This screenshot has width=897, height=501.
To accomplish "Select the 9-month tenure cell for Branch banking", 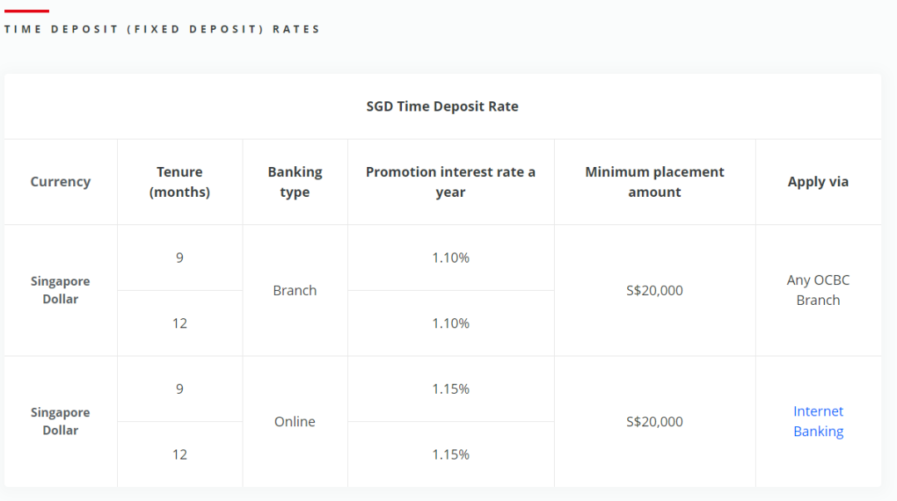I will click(x=179, y=258).
